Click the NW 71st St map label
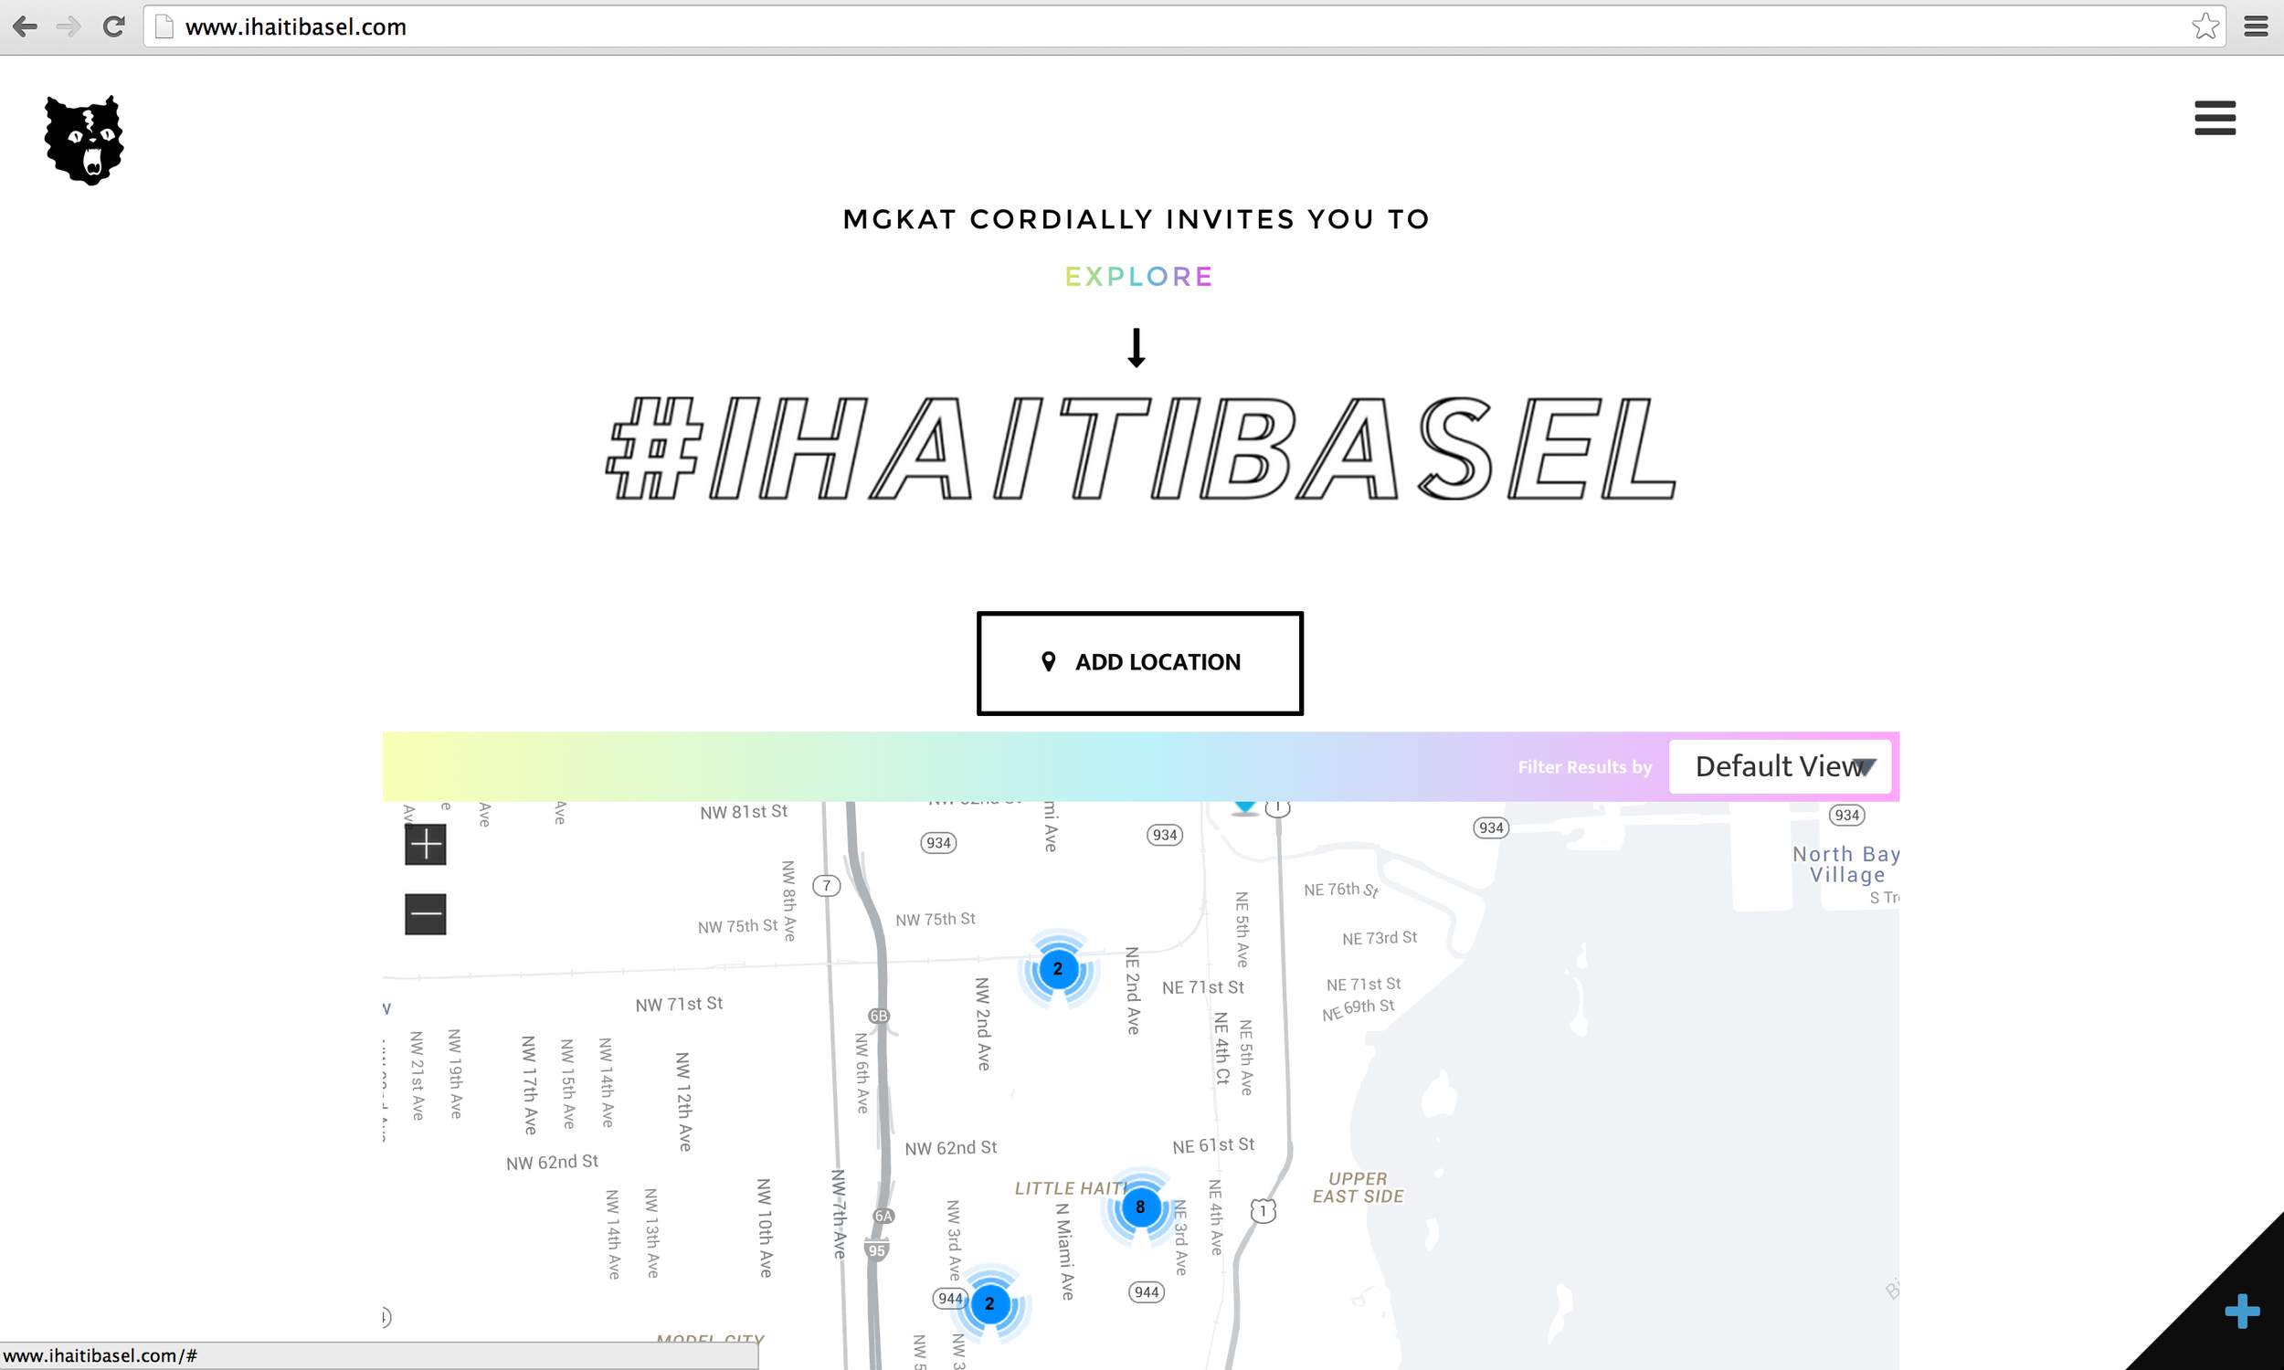Viewport: 2284px width, 1370px height. coord(679,1004)
